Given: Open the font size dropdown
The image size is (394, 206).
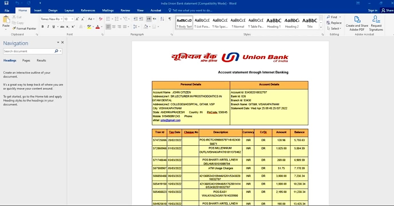Looking at the screenshot, I should (x=72, y=19).
